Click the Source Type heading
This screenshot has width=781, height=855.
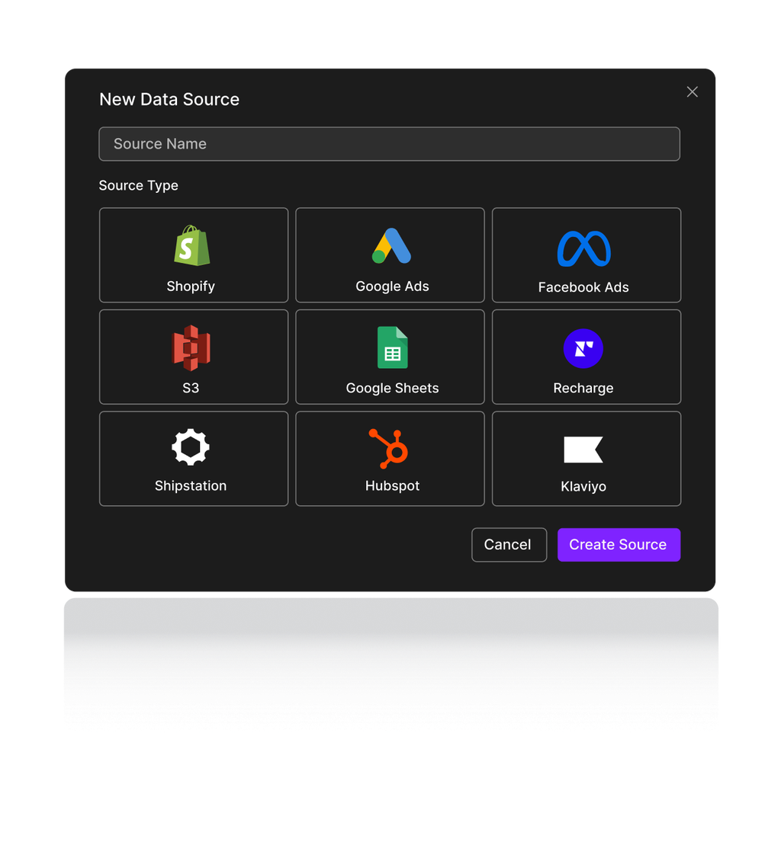[138, 185]
